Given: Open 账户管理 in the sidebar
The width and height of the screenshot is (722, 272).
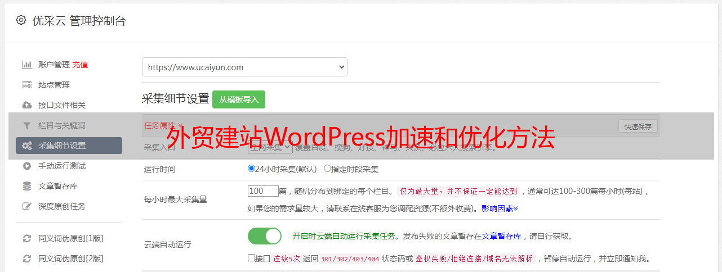Looking at the screenshot, I should pyautogui.click(x=54, y=65).
